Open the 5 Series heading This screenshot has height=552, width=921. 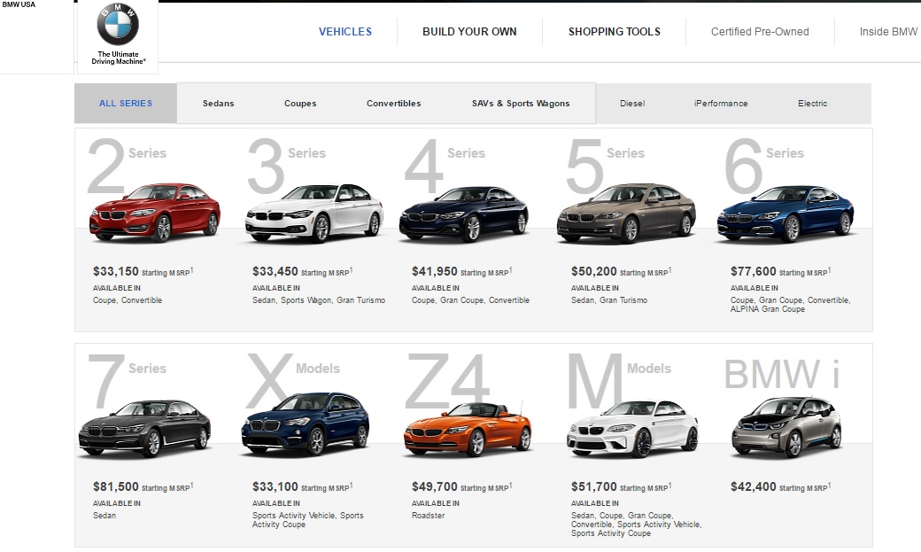[605, 165]
